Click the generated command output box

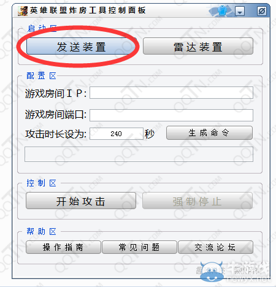point(139,154)
